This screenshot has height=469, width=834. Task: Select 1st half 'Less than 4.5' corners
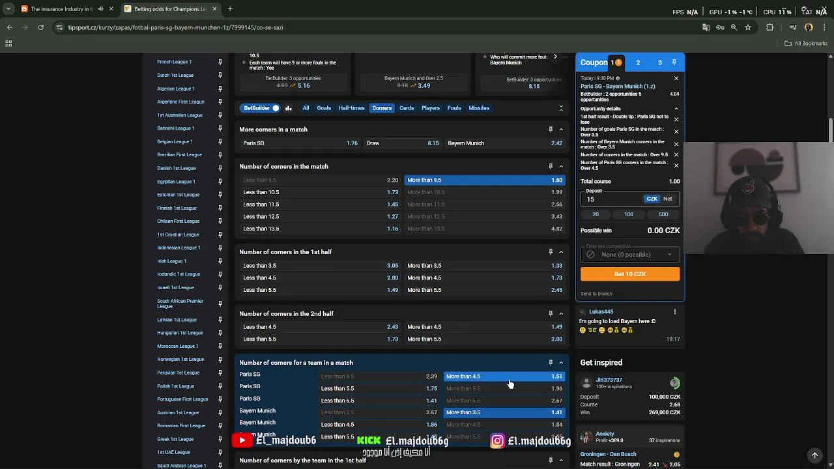click(x=321, y=278)
